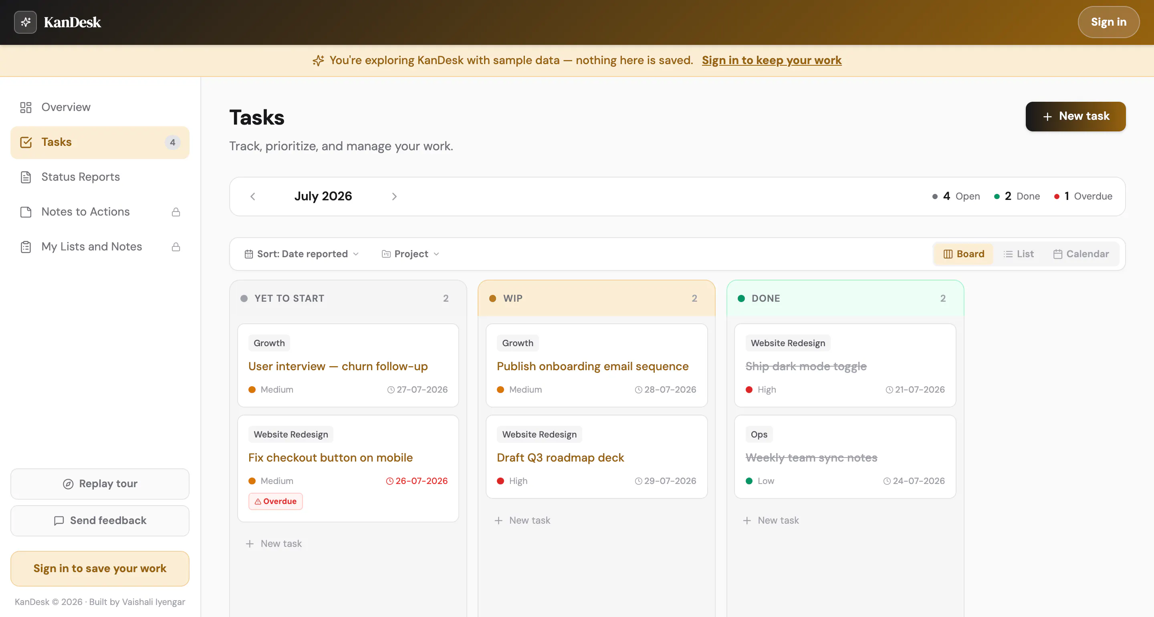
Task: Switch to List view
Action: [1019, 254]
